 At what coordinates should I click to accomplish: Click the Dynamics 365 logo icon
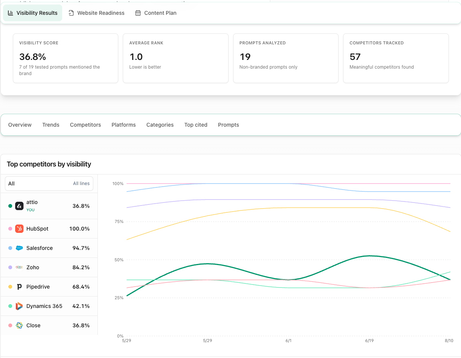pyautogui.click(x=19, y=306)
